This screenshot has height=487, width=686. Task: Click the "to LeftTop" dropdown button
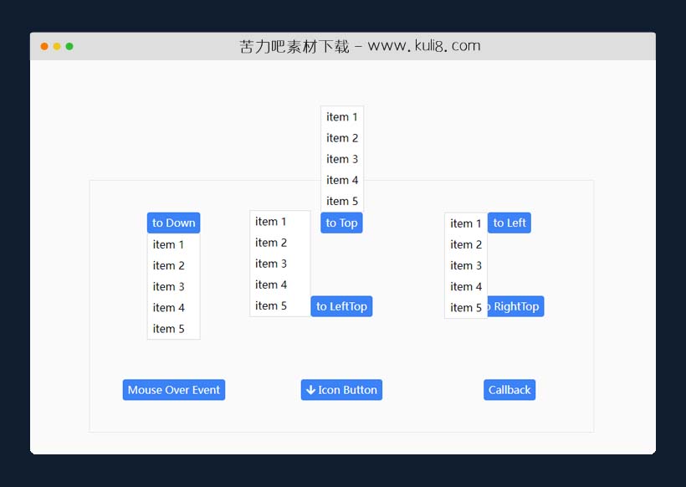pos(341,306)
